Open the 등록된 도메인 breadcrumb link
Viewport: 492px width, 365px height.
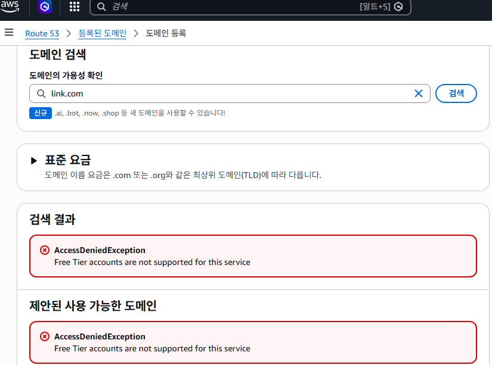(x=103, y=33)
